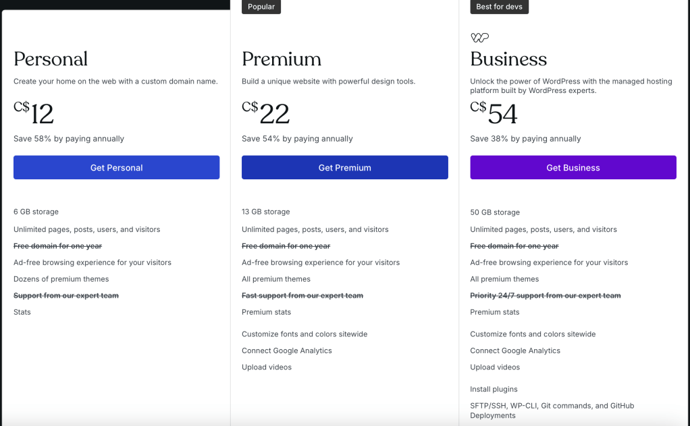Click the 50 GB storage feature

tap(495, 212)
